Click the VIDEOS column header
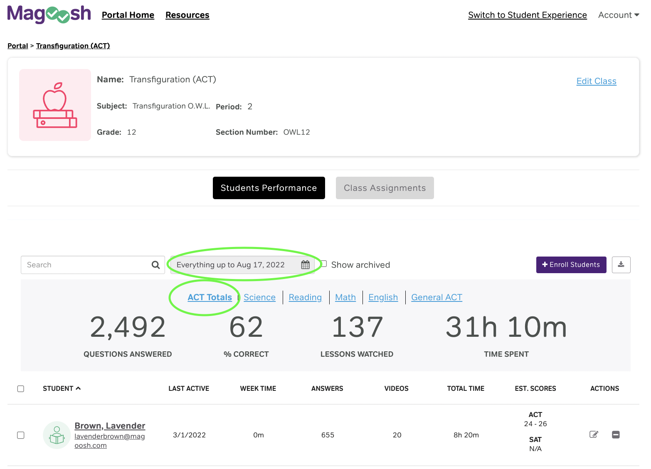This screenshot has height=469, width=651. [x=397, y=388]
